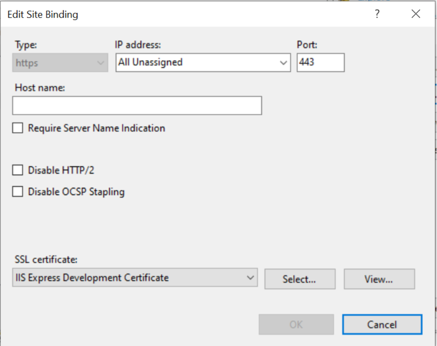
Task: Check the Disable OCSP Stapling box
Action: [18, 191]
